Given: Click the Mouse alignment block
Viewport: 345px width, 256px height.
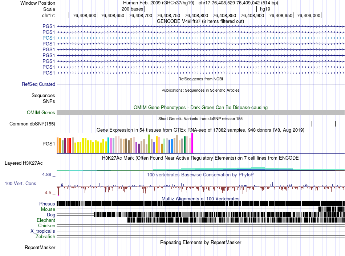Looking at the screenshot, I should [331, 209].
